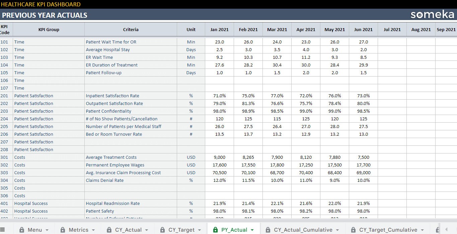457x234 pixels.
Task: Select the KPI Group header cell
Action: pyautogui.click(x=49, y=29)
